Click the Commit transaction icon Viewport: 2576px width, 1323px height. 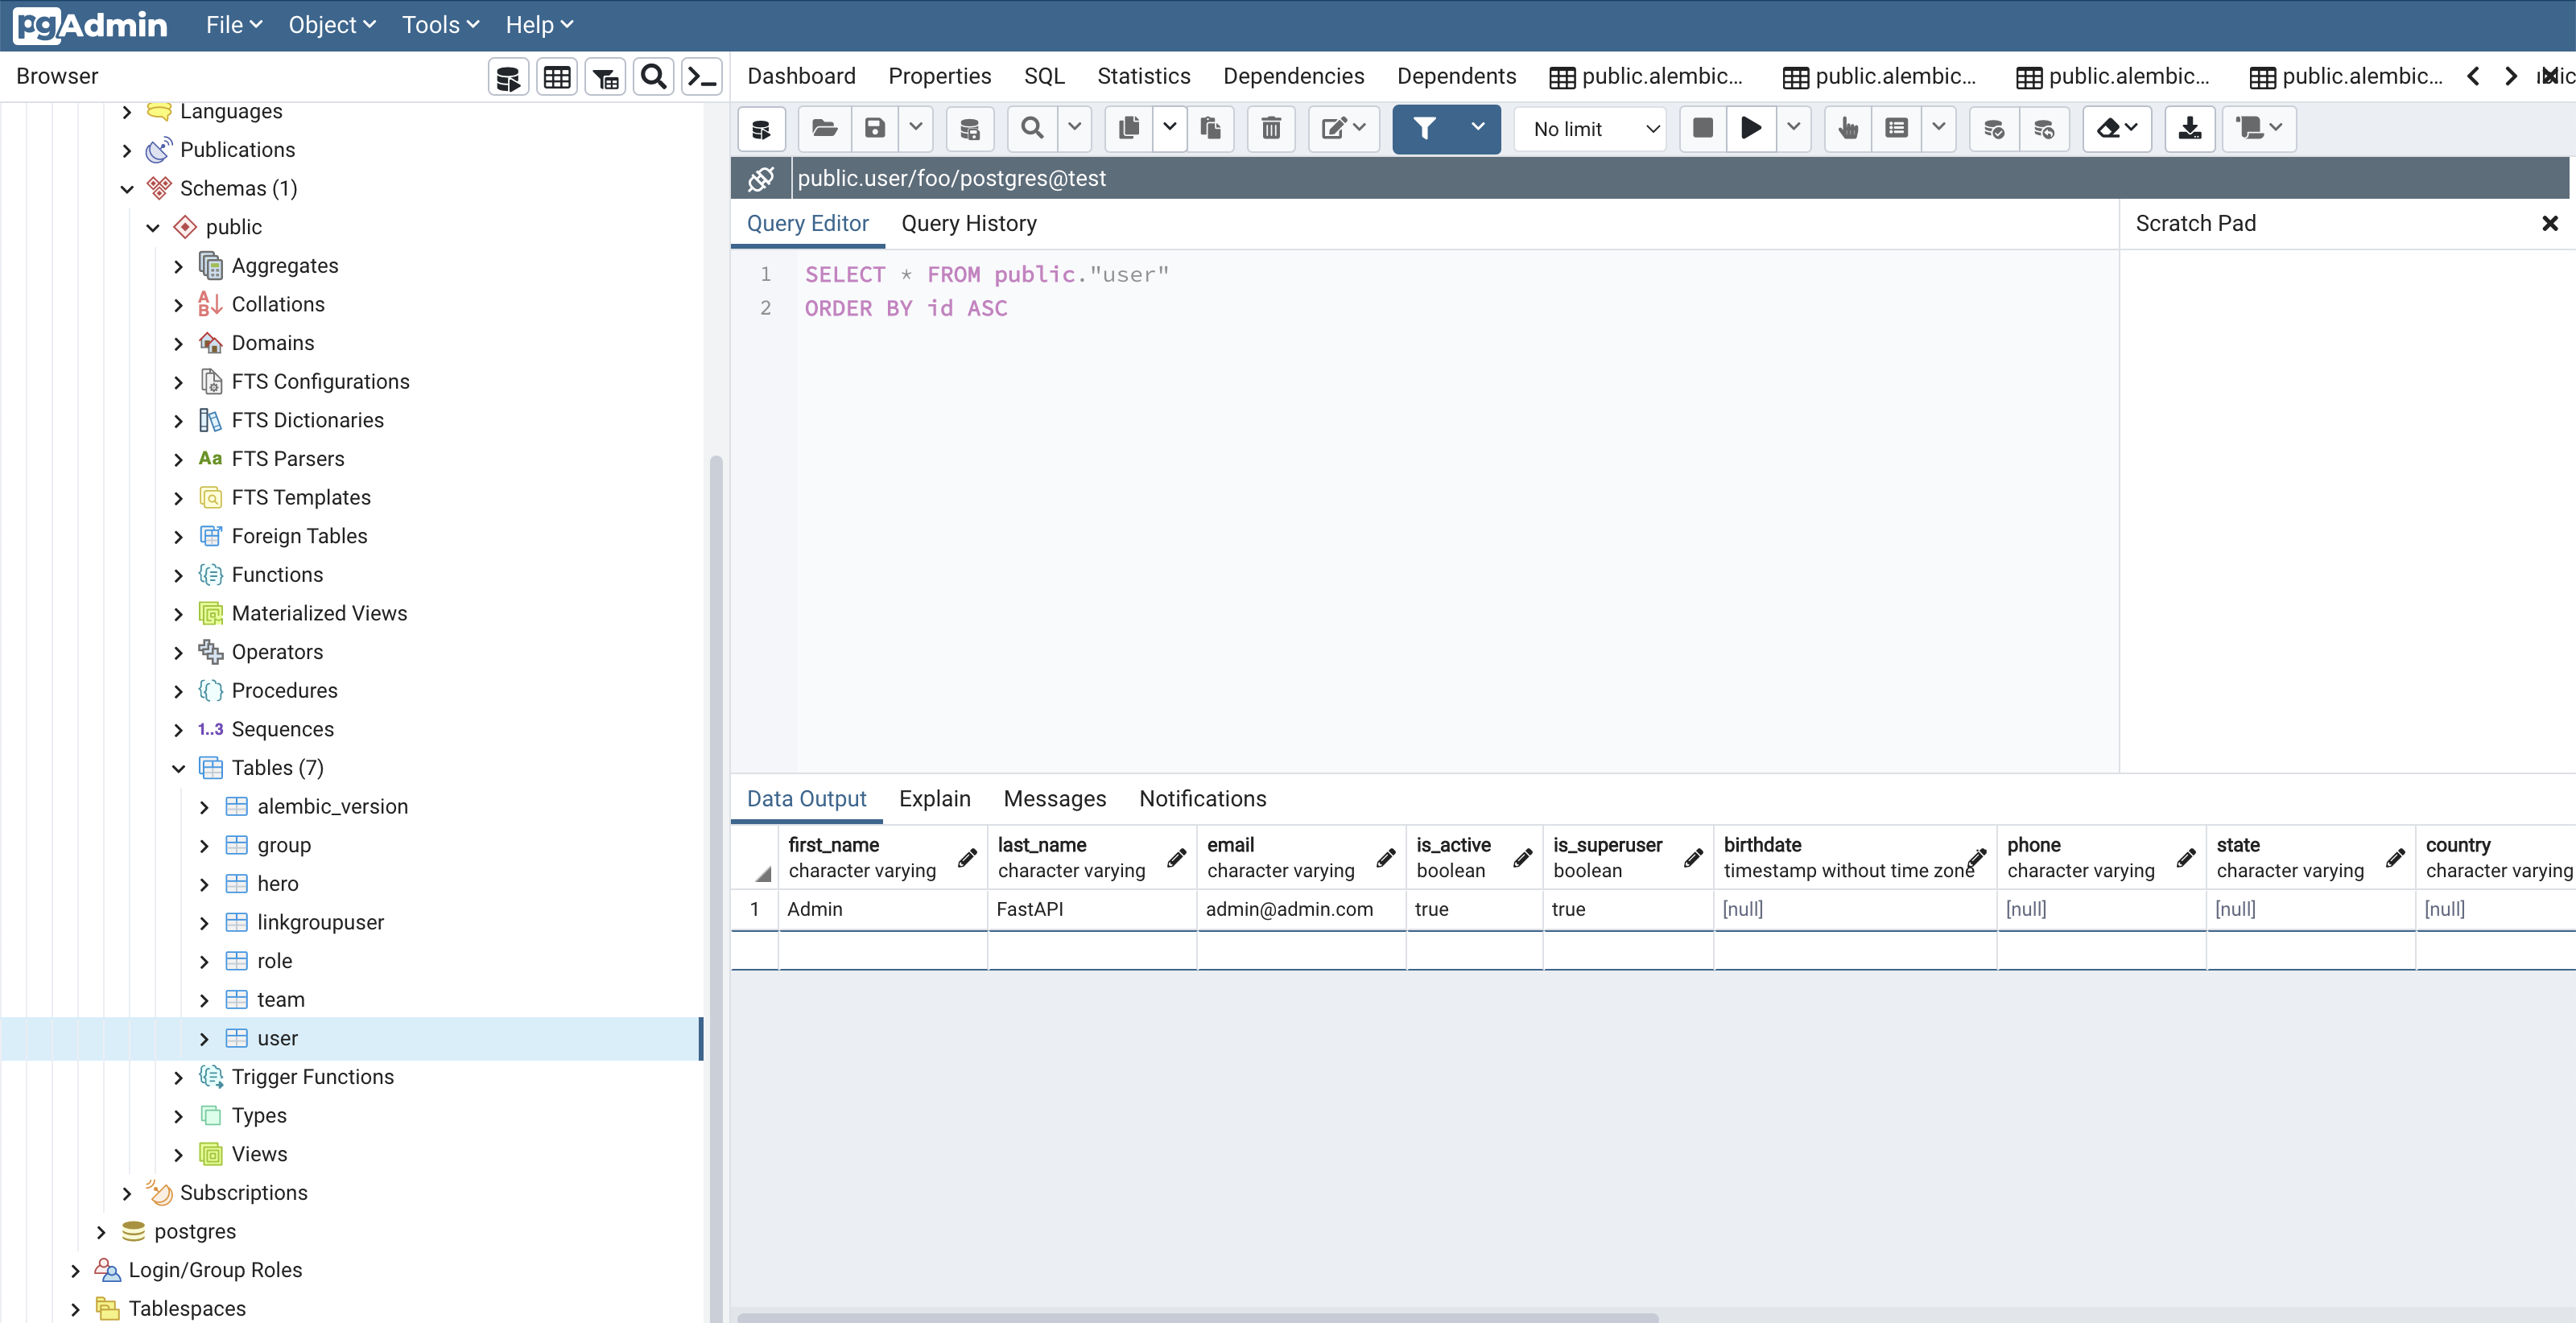point(1993,128)
